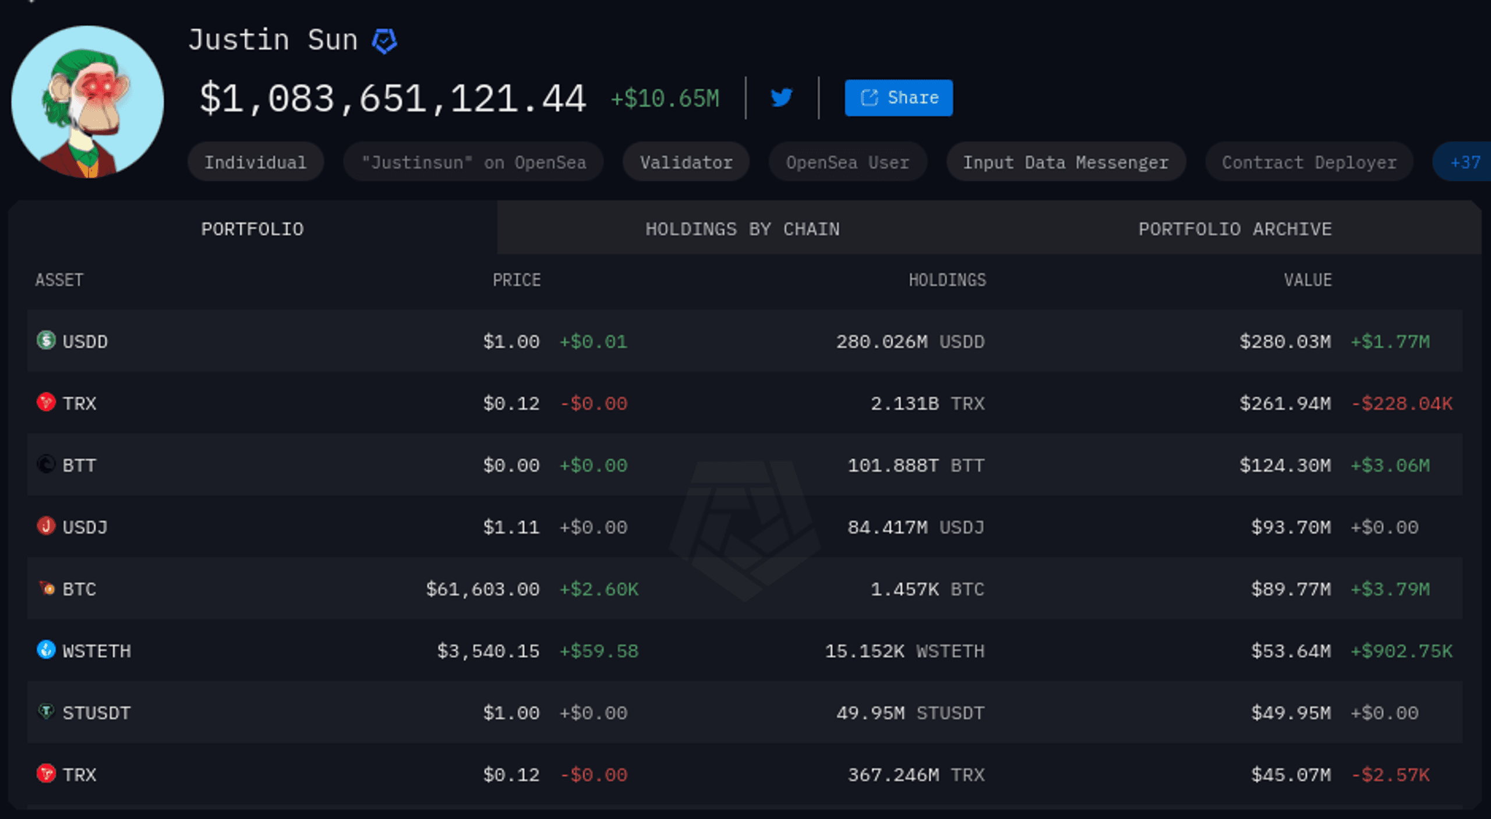Click the $3,540.15 WSTETH price
The height and width of the screenshot is (819, 1491).
(x=489, y=651)
